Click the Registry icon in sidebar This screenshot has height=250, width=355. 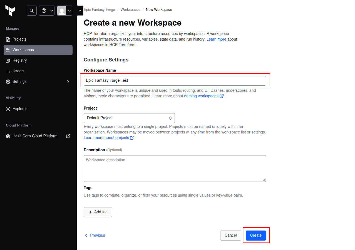[x=8, y=61]
